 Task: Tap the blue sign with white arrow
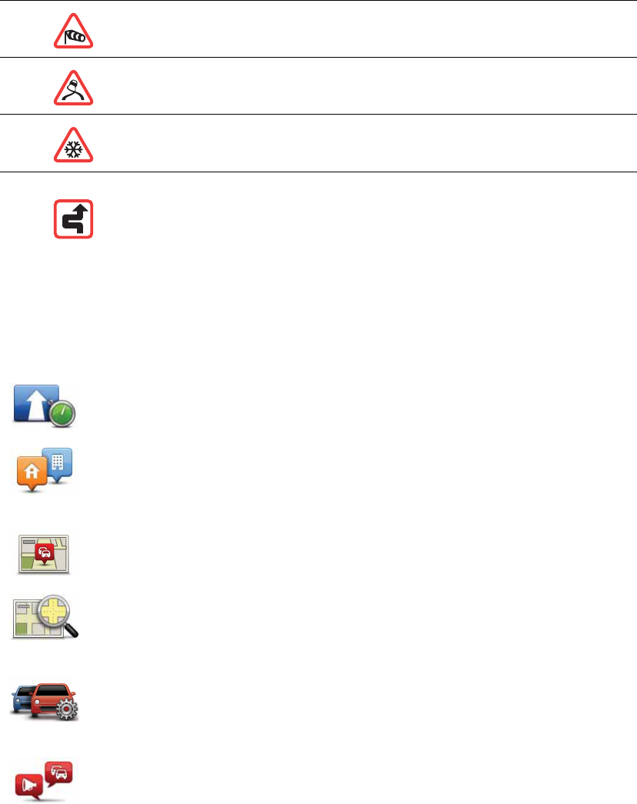pos(36,403)
